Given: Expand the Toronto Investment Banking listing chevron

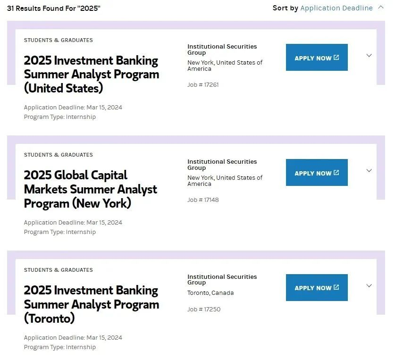Looking at the screenshot, I should pos(369,286).
